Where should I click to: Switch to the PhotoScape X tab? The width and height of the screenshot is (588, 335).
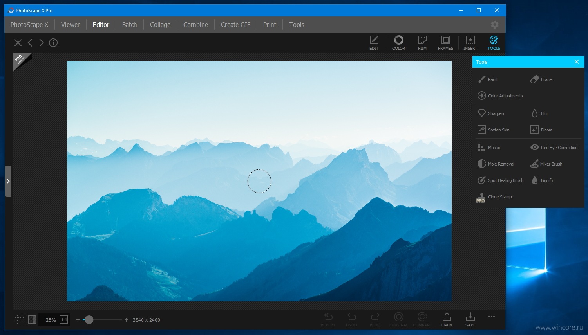click(x=29, y=25)
